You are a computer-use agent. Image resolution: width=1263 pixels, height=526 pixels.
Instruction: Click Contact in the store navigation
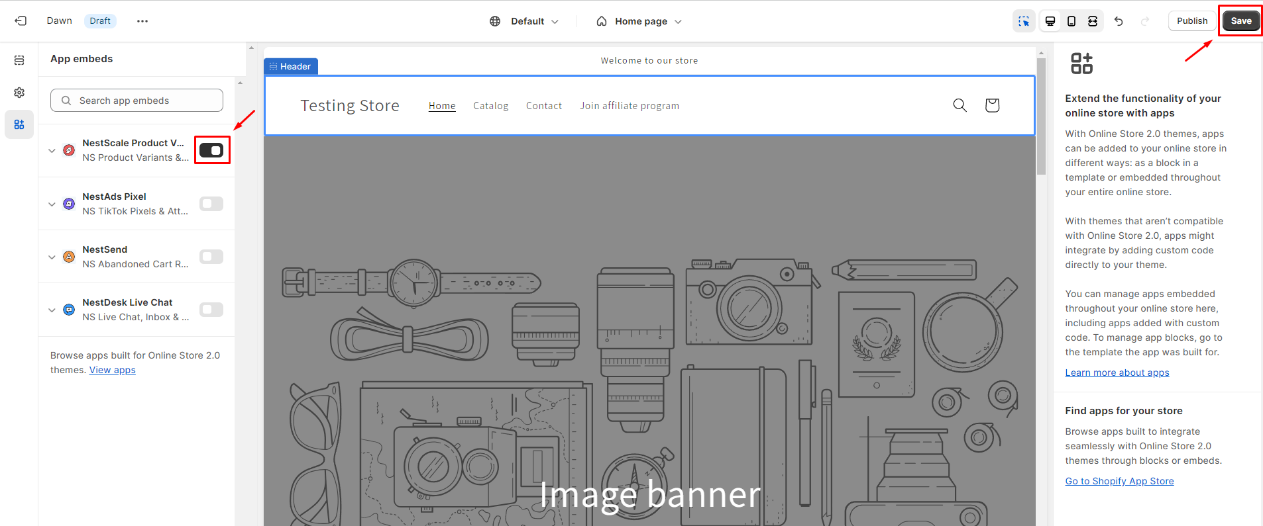pyautogui.click(x=543, y=106)
